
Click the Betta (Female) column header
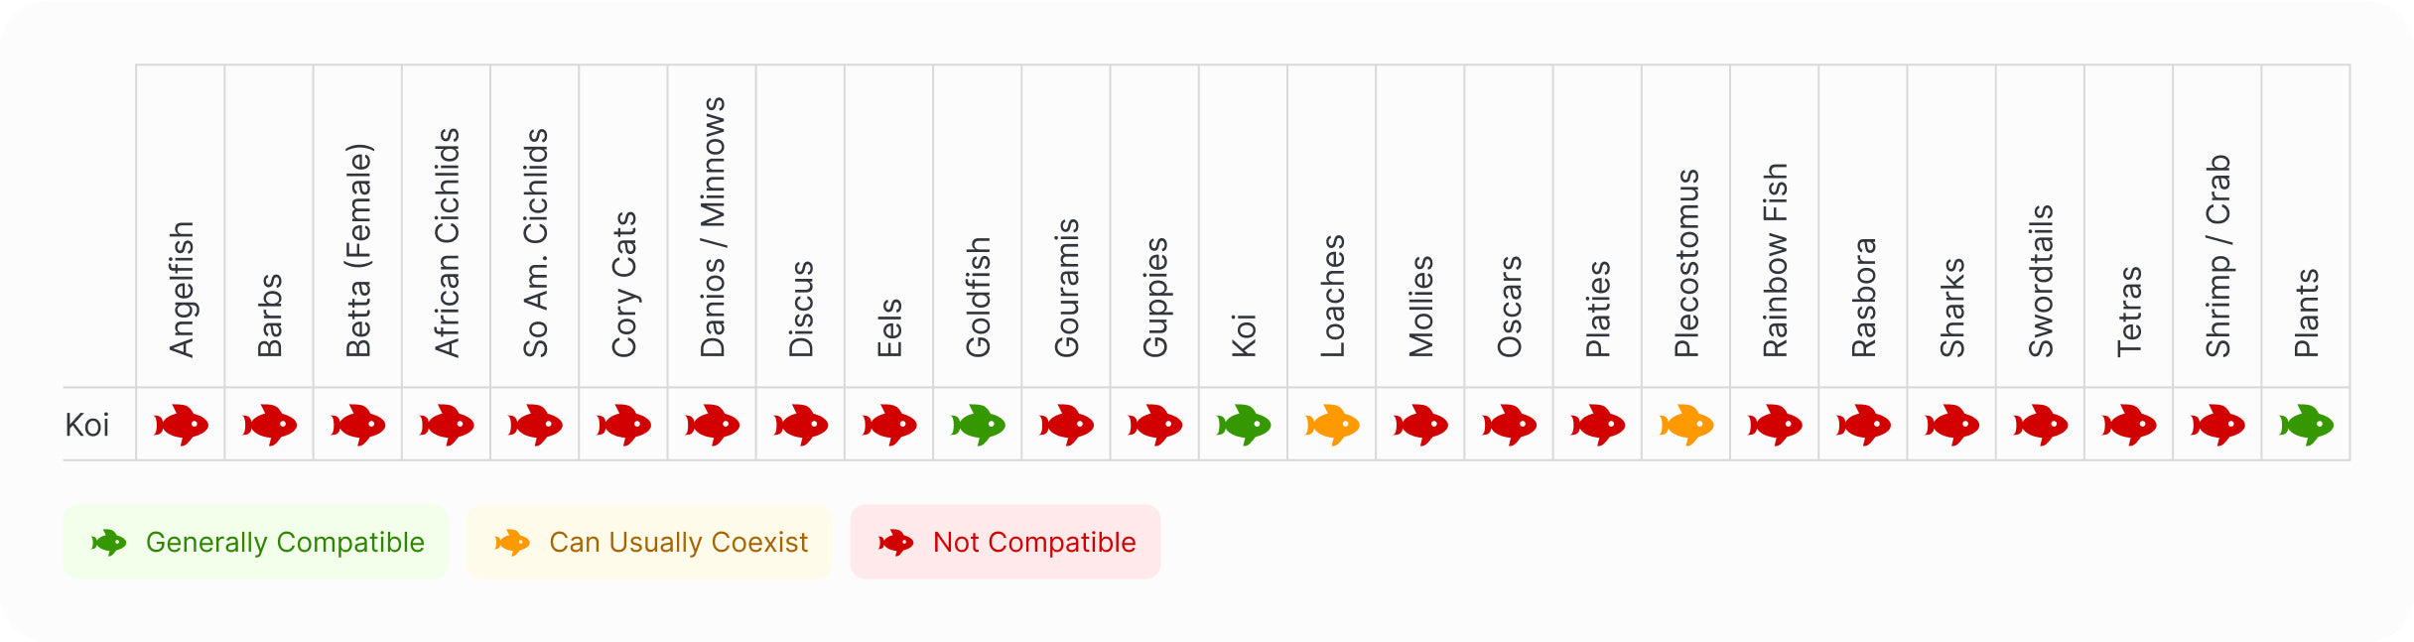click(x=358, y=250)
